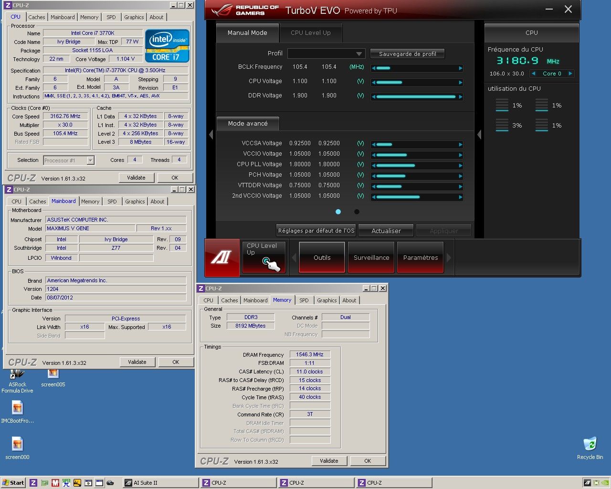
Task: Switch to Manual Mode tab
Action: coord(247,33)
